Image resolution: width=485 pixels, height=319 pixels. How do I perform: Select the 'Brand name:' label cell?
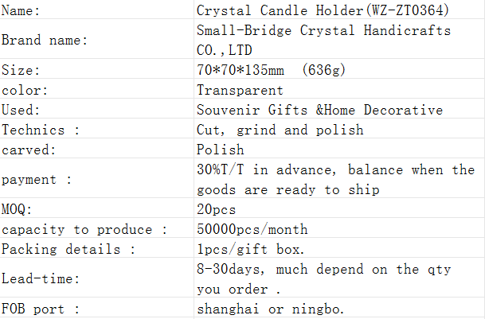point(97,39)
